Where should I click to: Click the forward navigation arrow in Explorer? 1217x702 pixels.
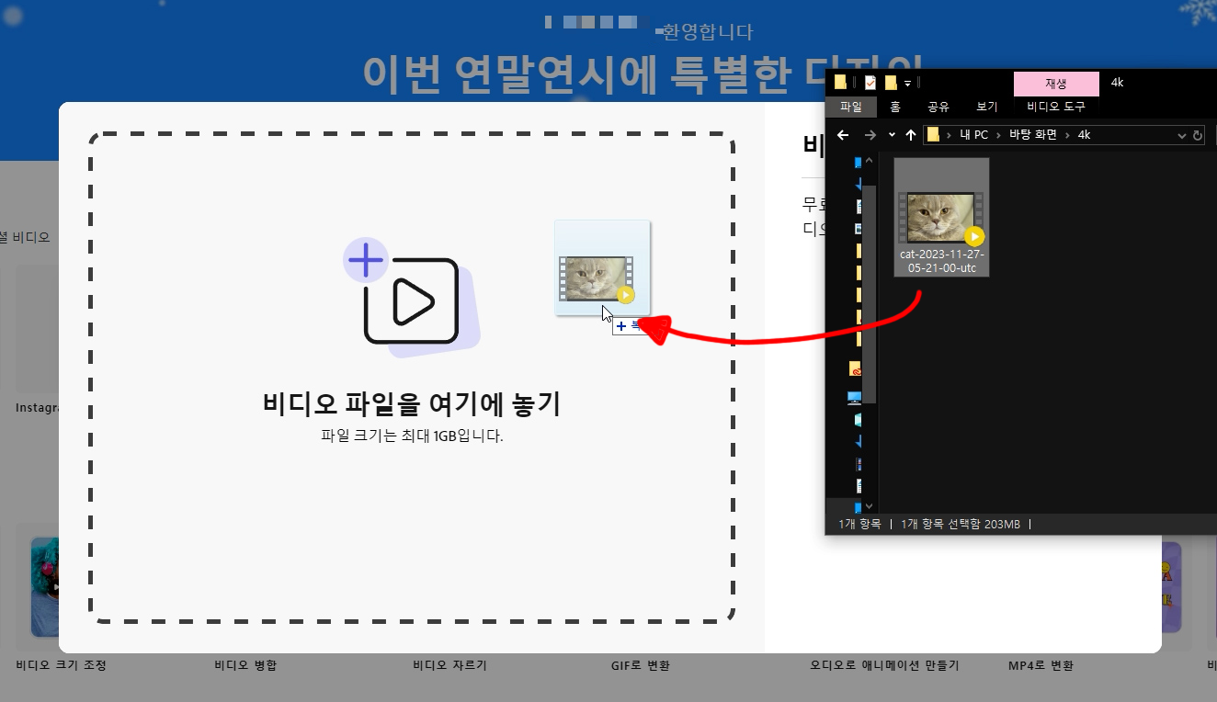click(870, 134)
